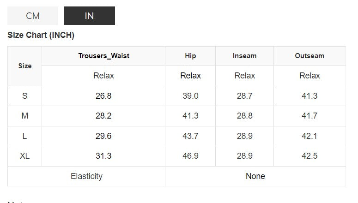Click the None elasticity value
This screenshot has height=203, width=358.
click(x=255, y=176)
